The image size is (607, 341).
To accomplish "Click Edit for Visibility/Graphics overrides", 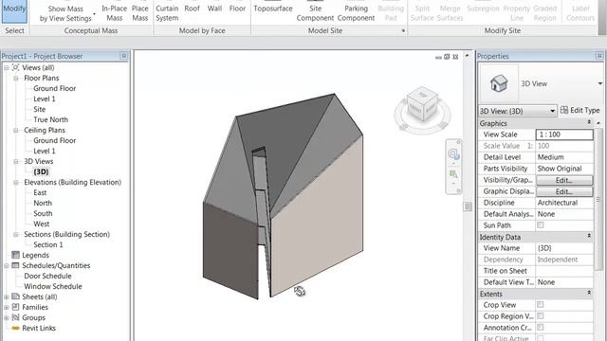I will coord(564,180).
